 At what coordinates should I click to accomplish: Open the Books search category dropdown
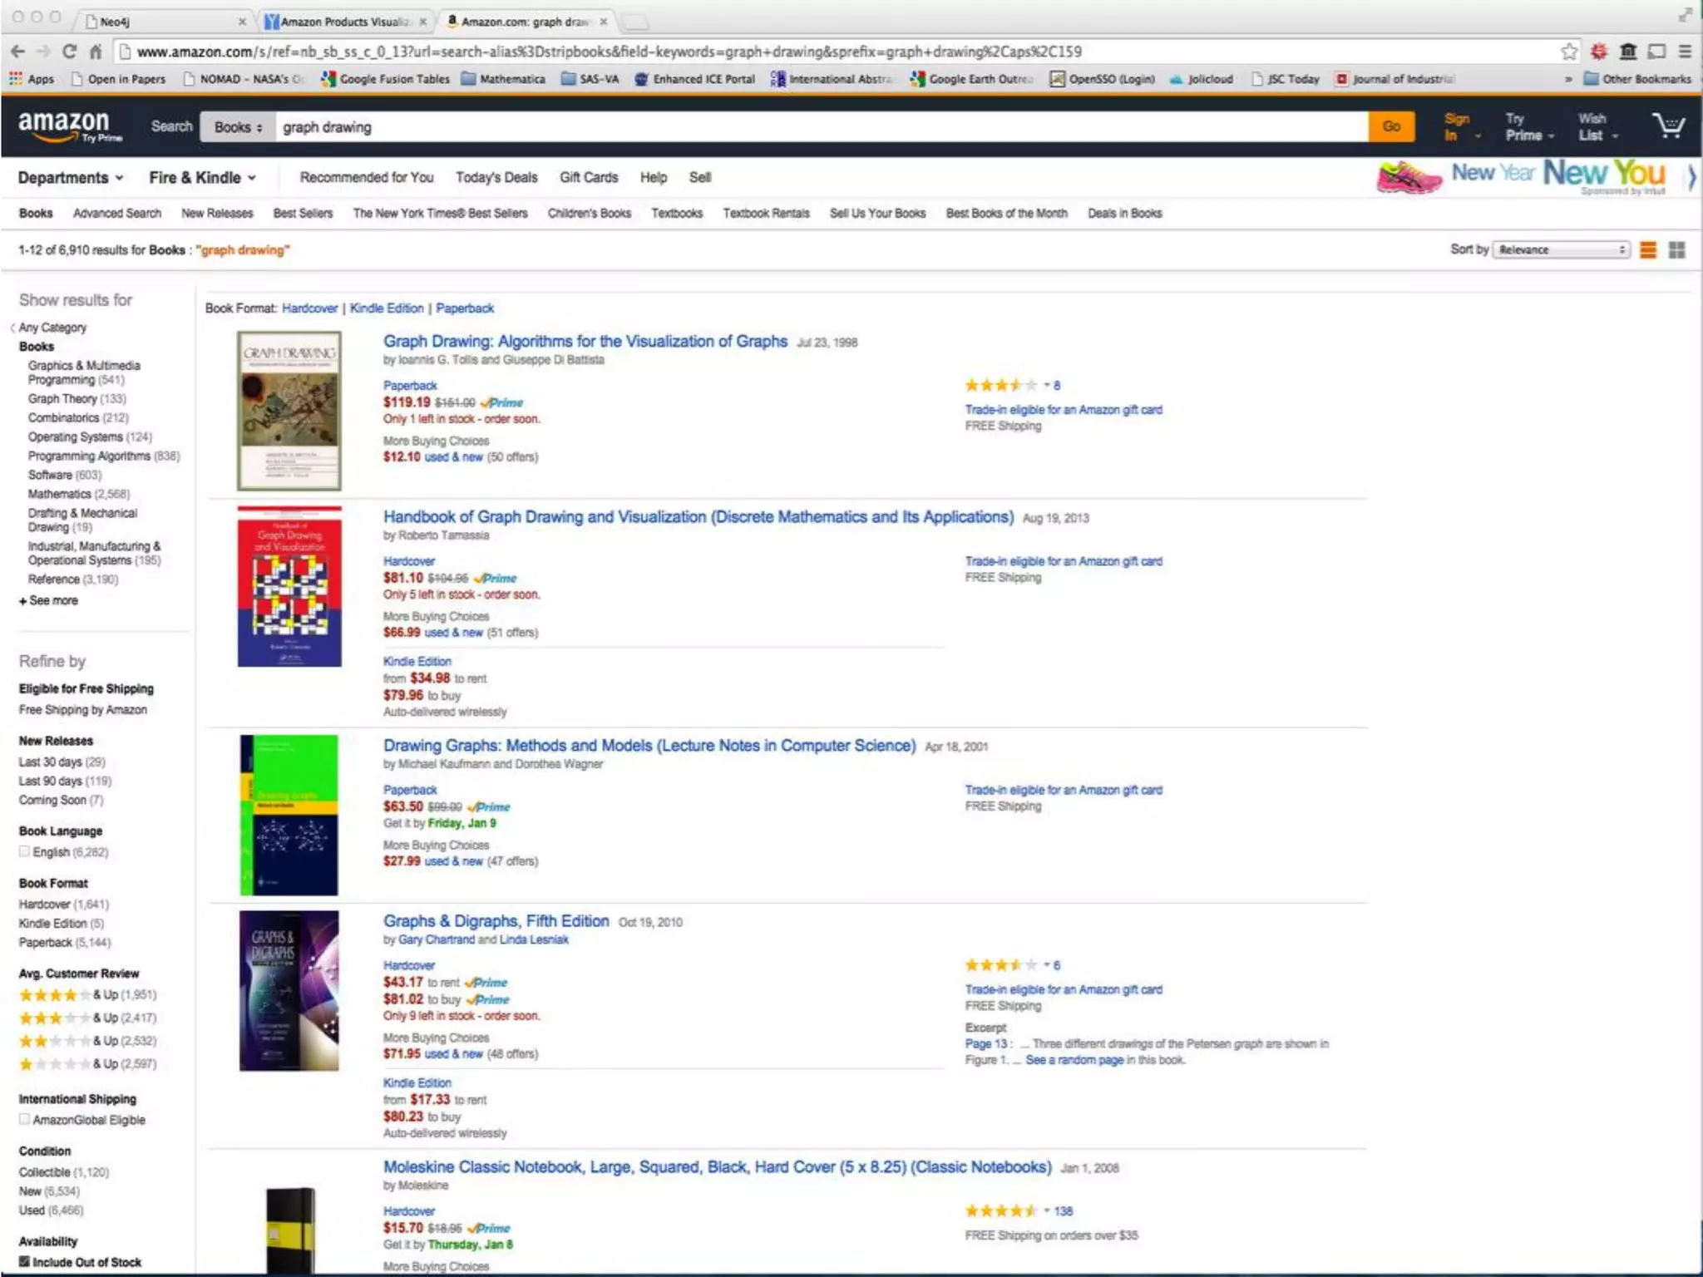(x=238, y=127)
